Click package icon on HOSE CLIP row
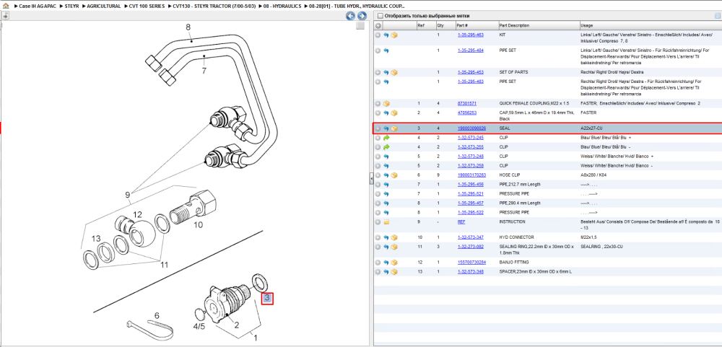 [x=394, y=175]
